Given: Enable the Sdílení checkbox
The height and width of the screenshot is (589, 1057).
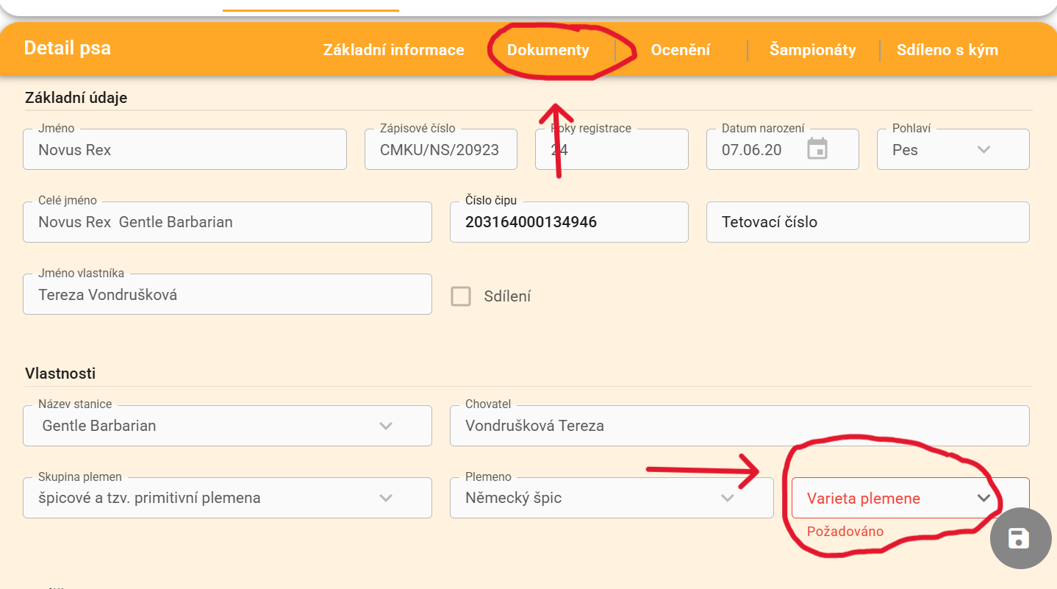Looking at the screenshot, I should point(461,296).
